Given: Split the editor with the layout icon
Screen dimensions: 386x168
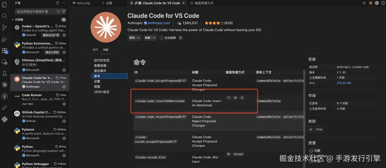Looking at the screenshot, I should tap(383, 3).
